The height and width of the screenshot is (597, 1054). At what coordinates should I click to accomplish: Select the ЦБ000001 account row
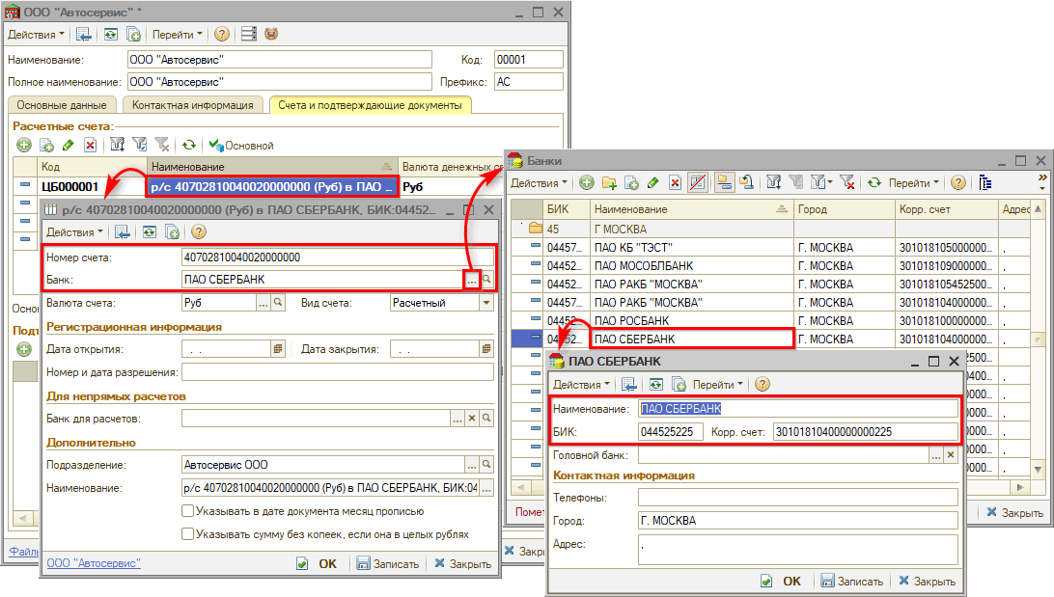tap(258, 187)
